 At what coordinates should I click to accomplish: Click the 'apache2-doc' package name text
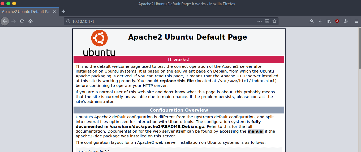(x=89, y=136)
